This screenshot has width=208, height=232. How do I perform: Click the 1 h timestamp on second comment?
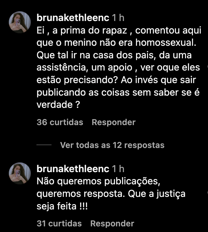118,169
